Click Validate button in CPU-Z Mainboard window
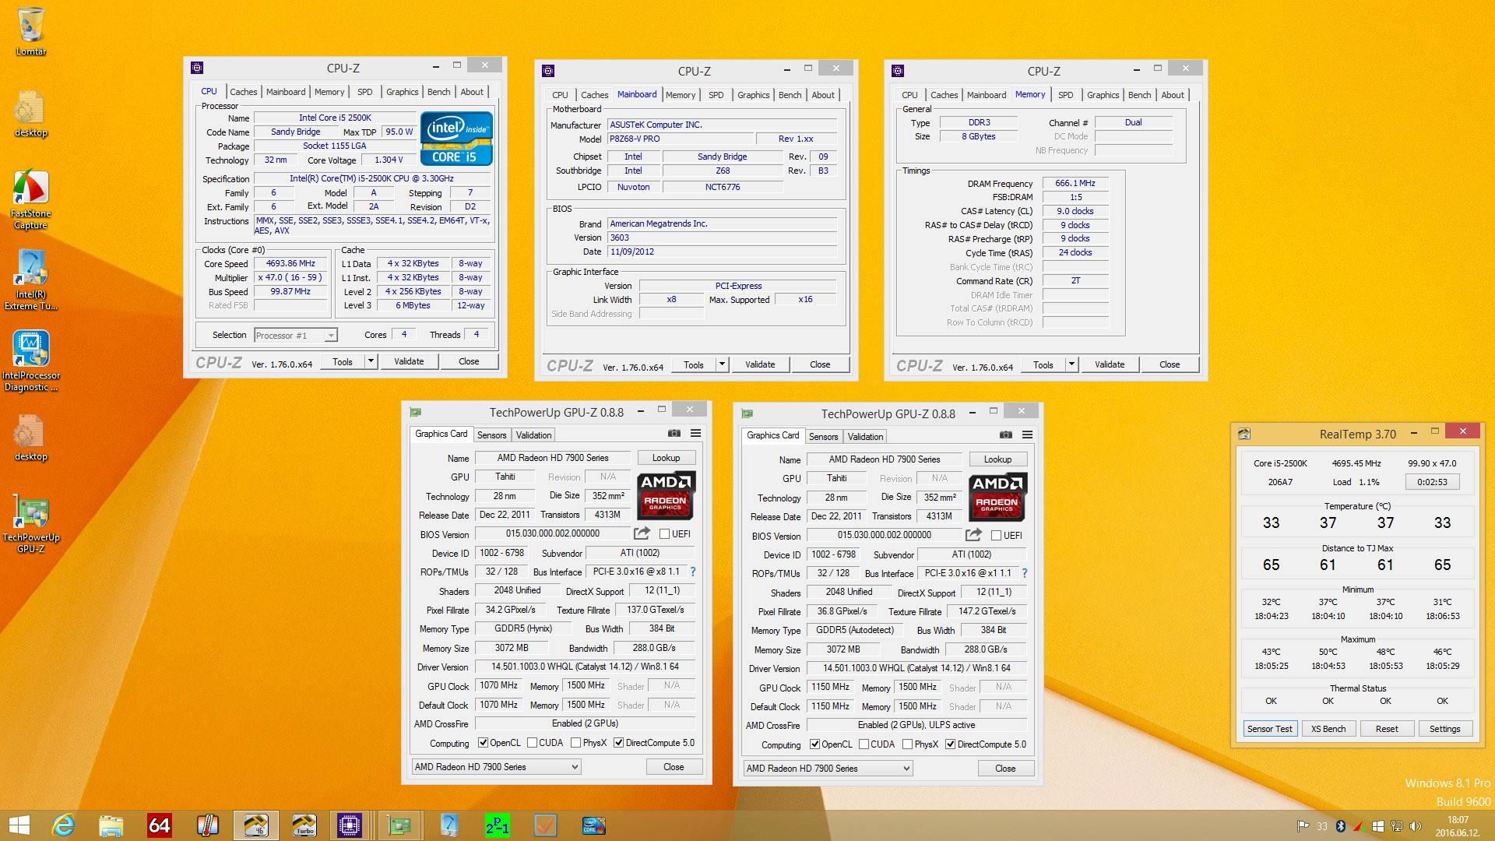 pos(760,364)
